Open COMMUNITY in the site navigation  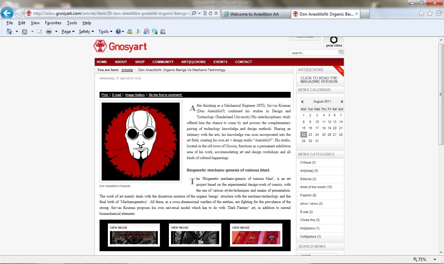click(163, 62)
